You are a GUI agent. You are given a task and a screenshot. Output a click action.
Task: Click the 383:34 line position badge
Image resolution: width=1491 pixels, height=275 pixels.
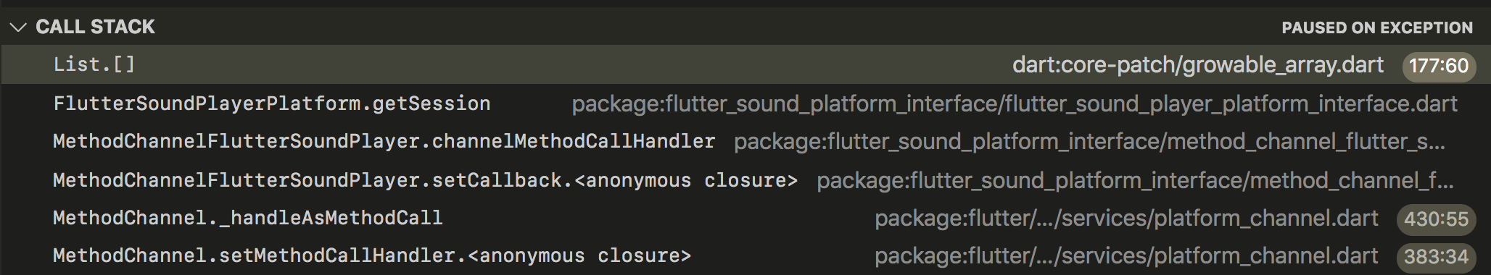(1436, 257)
